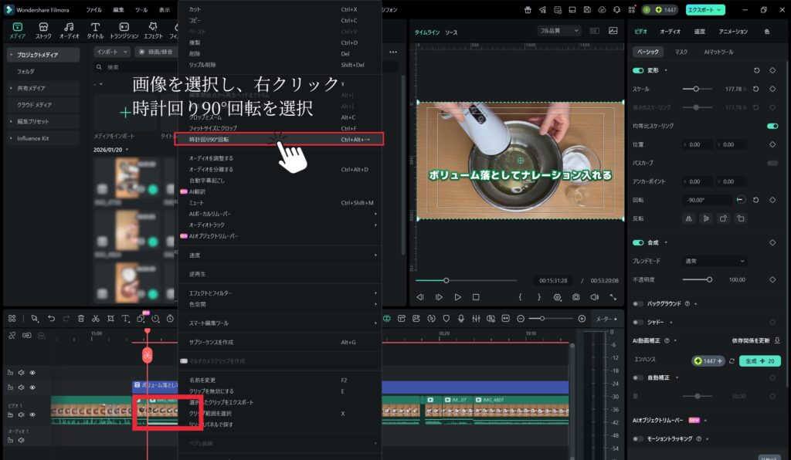Click the horizontal flip icon beside 反転
The image size is (791, 460).
(x=688, y=218)
